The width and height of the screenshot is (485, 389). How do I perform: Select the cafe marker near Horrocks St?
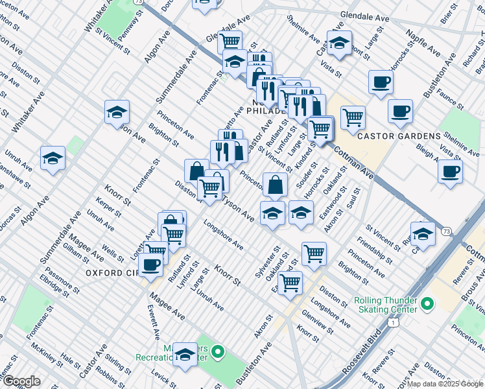coord(381,84)
